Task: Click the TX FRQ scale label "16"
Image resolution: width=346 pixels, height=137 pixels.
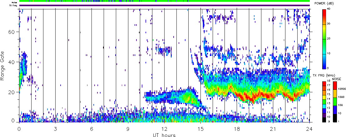Action: tap(329, 90)
